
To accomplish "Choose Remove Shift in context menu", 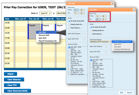I will click(48, 35).
